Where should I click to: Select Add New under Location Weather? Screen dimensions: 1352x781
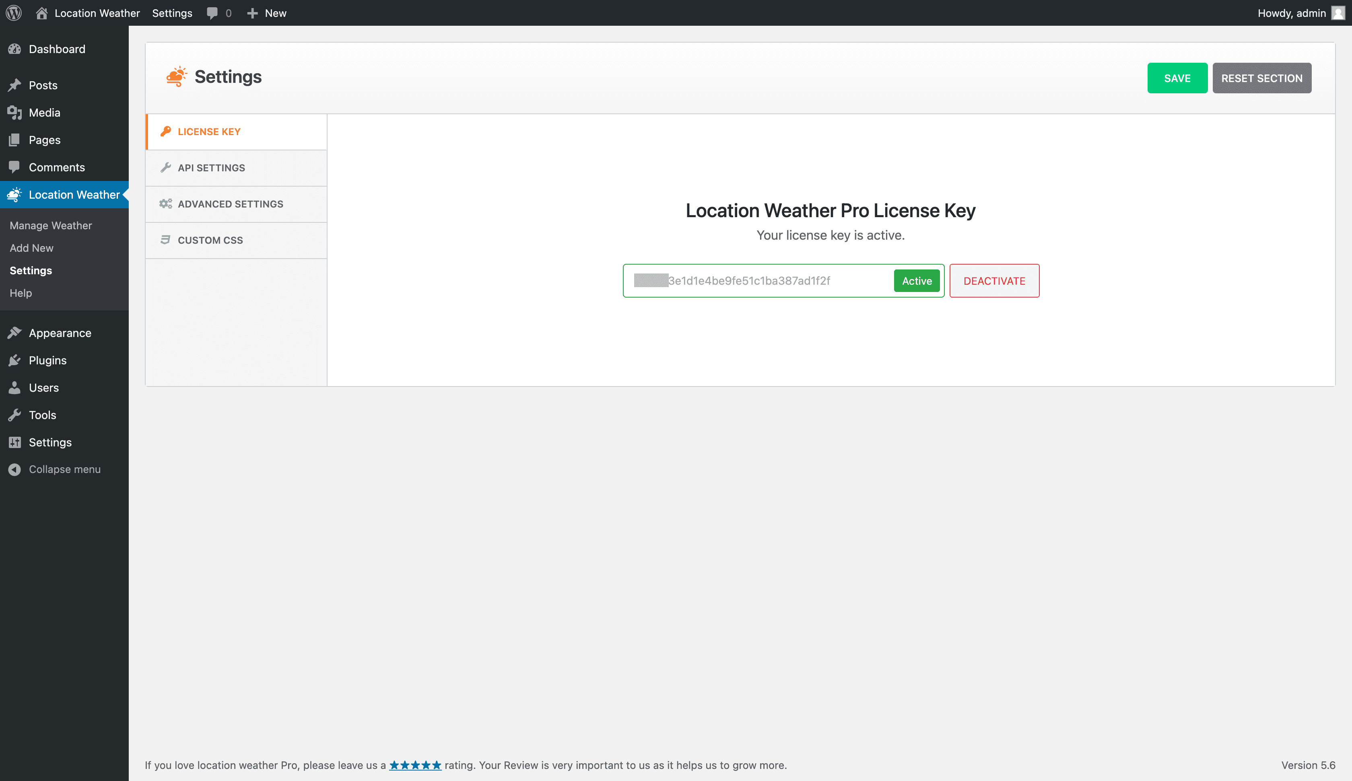pos(32,248)
